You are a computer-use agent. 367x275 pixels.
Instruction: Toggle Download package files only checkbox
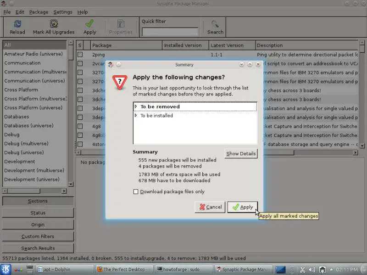point(135,191)
